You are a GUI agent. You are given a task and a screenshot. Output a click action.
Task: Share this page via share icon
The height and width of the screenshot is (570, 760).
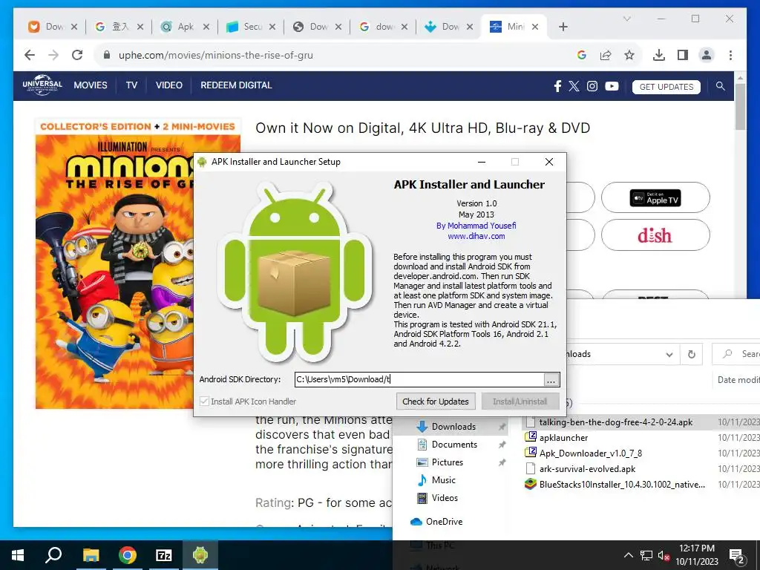606,55
